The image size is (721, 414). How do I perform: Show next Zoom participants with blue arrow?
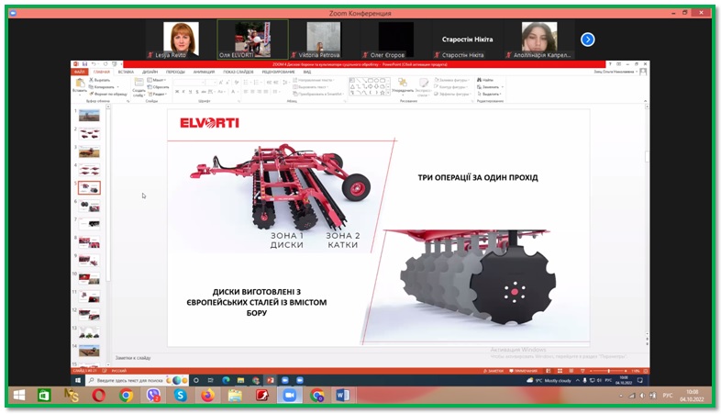point(588,39)
